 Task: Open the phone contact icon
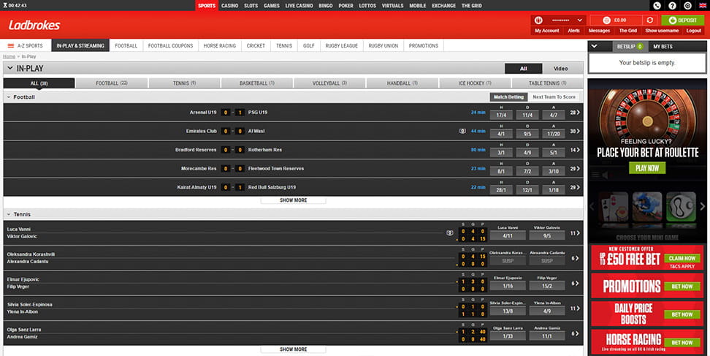coord(657,6)
